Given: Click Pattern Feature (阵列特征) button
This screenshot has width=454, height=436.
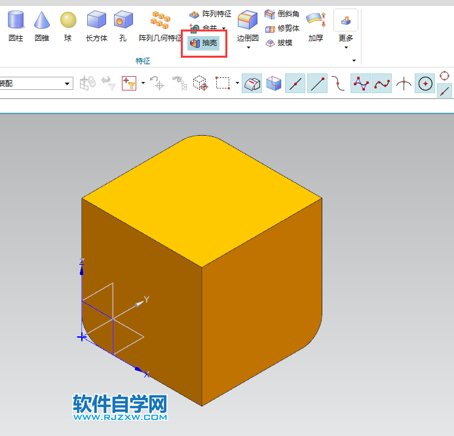Looking at the screenshot, I should [x=210, y=14].
